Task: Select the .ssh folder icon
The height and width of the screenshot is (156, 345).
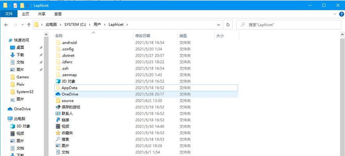Action: tap(58, 68)
